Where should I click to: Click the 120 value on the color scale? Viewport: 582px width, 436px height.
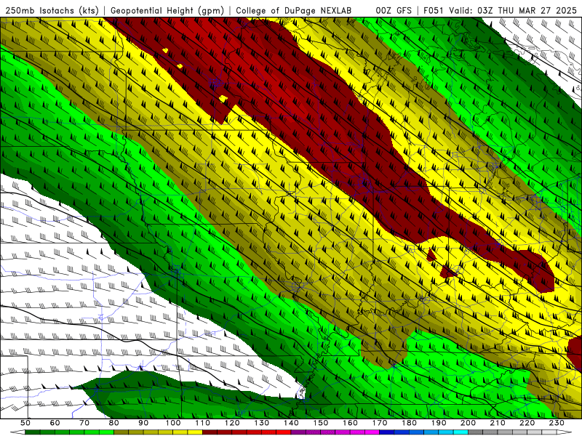(x=232, y=423)
